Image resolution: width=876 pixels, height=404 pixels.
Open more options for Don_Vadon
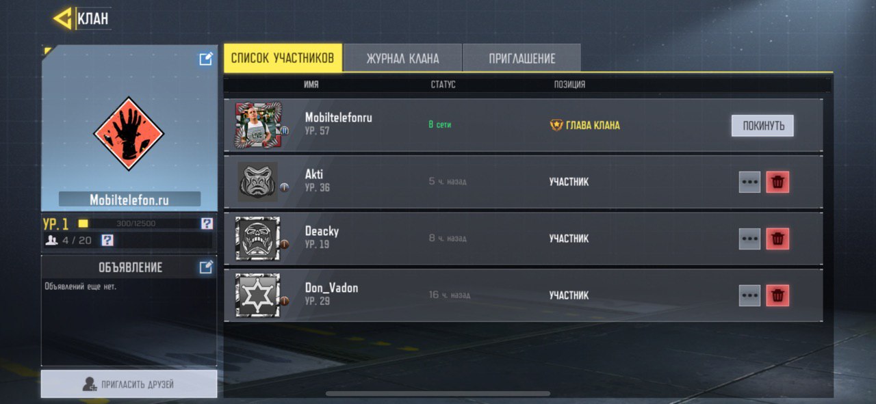click(750, 295)
